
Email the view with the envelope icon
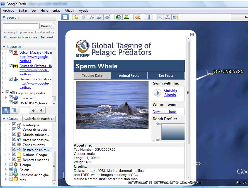tap(159, 17)
